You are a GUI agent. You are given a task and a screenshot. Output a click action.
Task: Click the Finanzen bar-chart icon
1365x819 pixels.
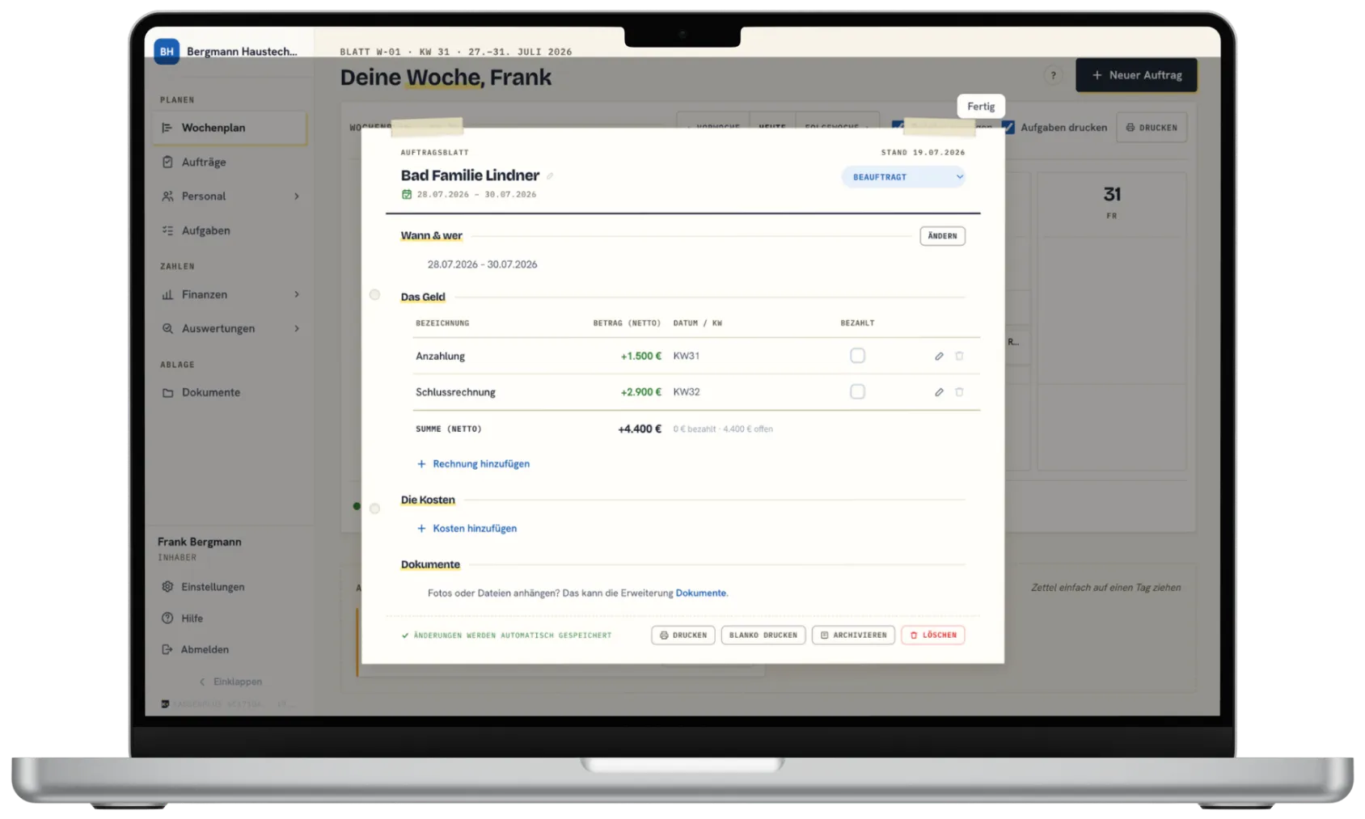[167, 295]
